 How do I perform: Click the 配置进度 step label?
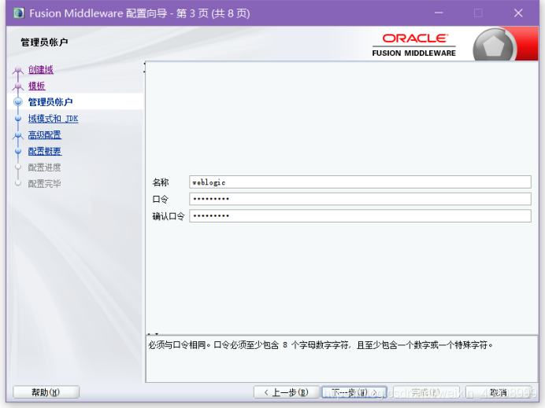click(44, 167)
